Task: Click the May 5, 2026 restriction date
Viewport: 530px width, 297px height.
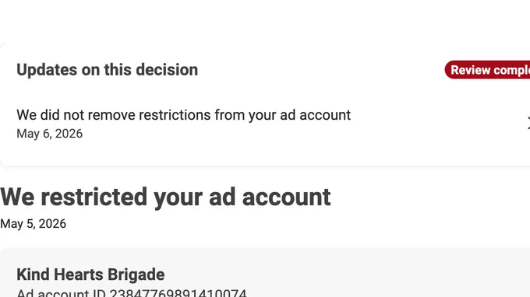Action: (33, 224)
